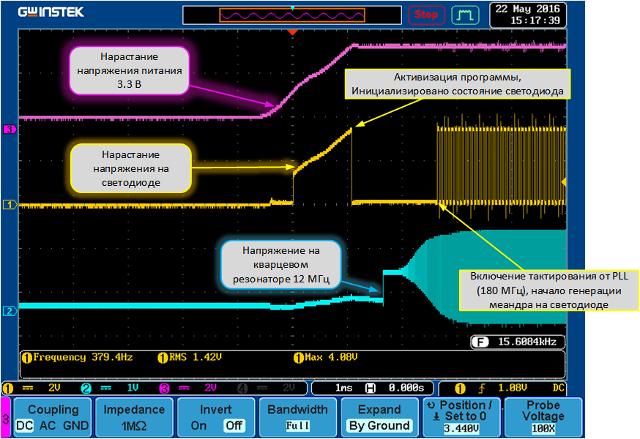The height and width of the screenshot is (439, 640).
Task: Click the red trigger position marker at top
Action: tap(292, 31)
